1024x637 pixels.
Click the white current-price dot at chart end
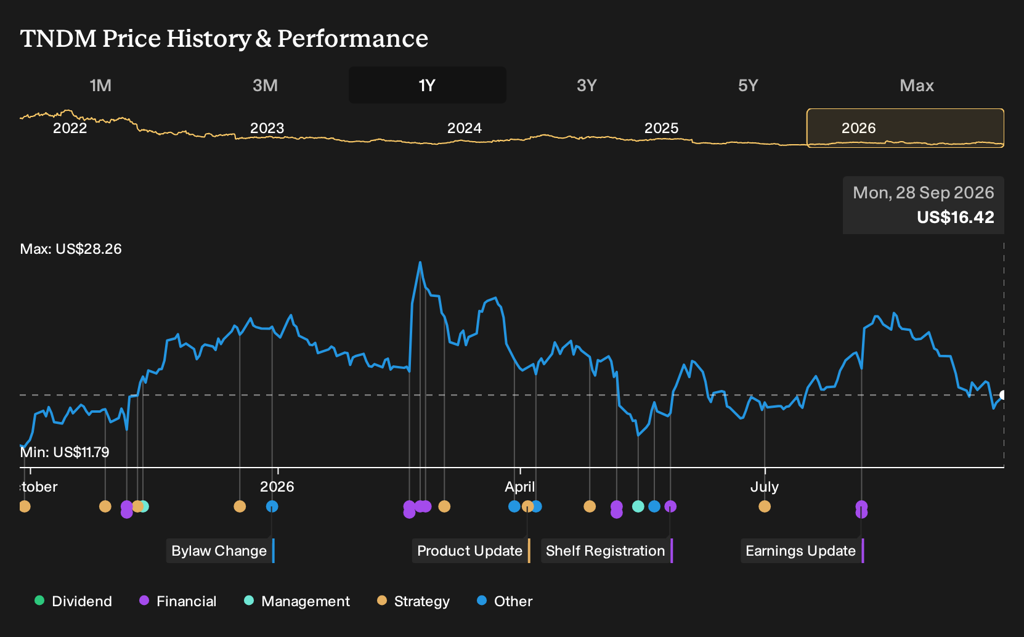1002,395
